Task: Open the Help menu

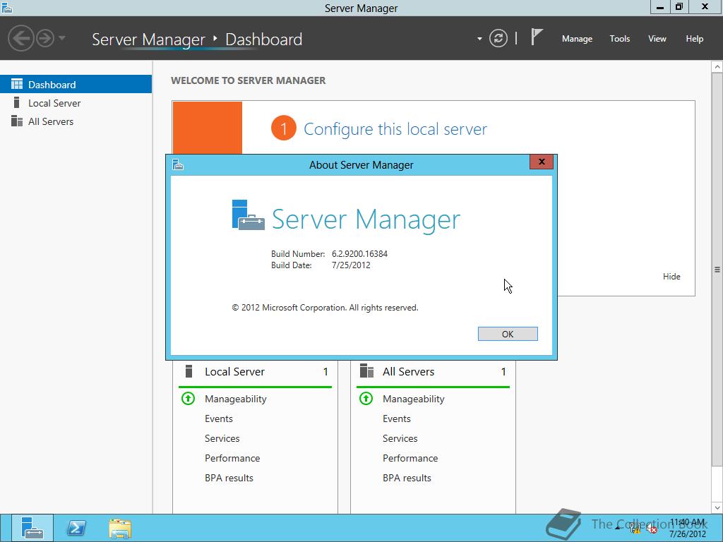Action: coord(695,39)
